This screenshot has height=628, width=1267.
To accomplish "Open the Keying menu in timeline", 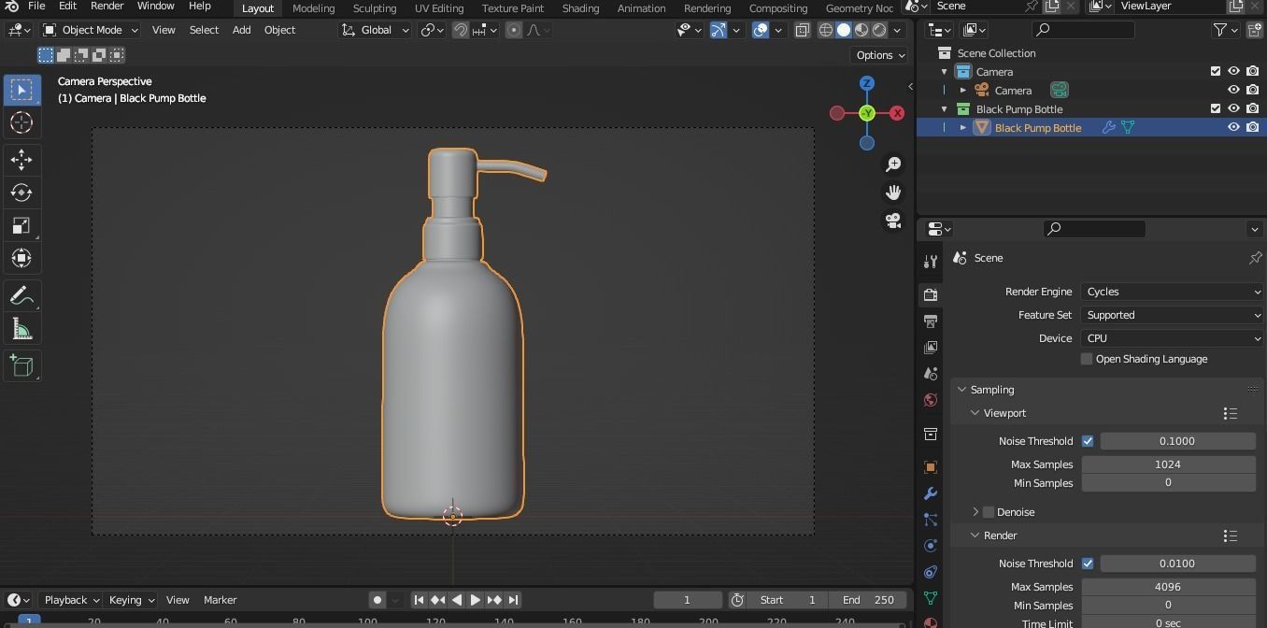I will (x=131, y=600).
